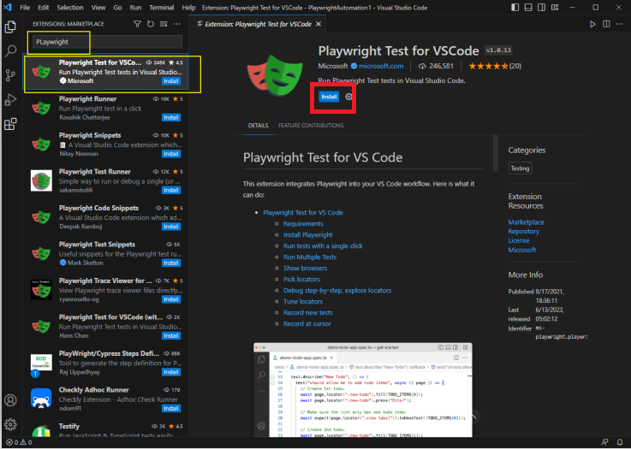Customize layout icon in title bar
The width and height of the screenshot is (631, 449).
(x=555, y=8)
